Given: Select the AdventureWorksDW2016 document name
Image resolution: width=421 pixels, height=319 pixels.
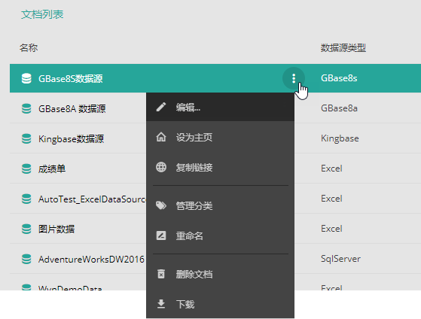Looking at the screenshot, I should coord(91,259).
